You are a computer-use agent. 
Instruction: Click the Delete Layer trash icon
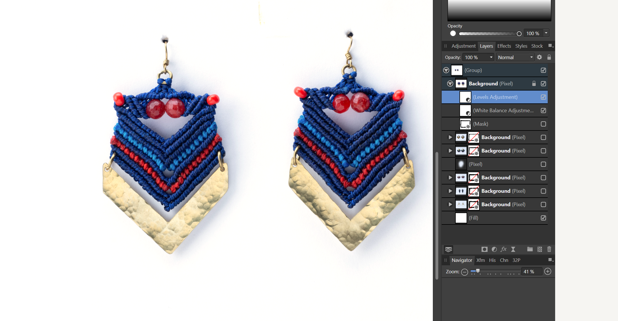point(549,249)
